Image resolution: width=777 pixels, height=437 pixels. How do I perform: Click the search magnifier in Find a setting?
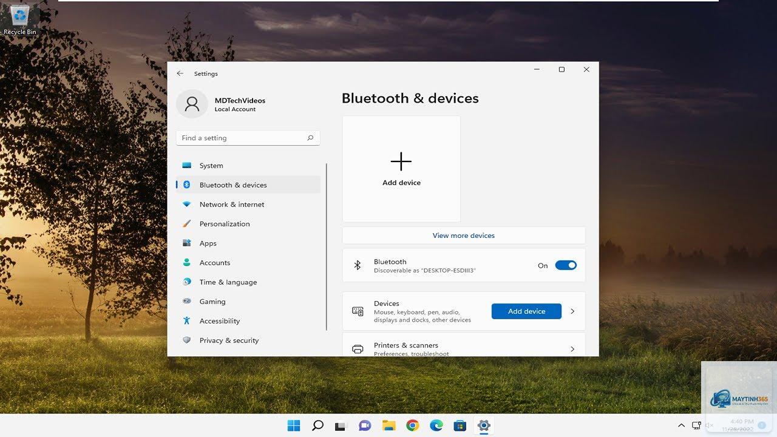point(310,138)
